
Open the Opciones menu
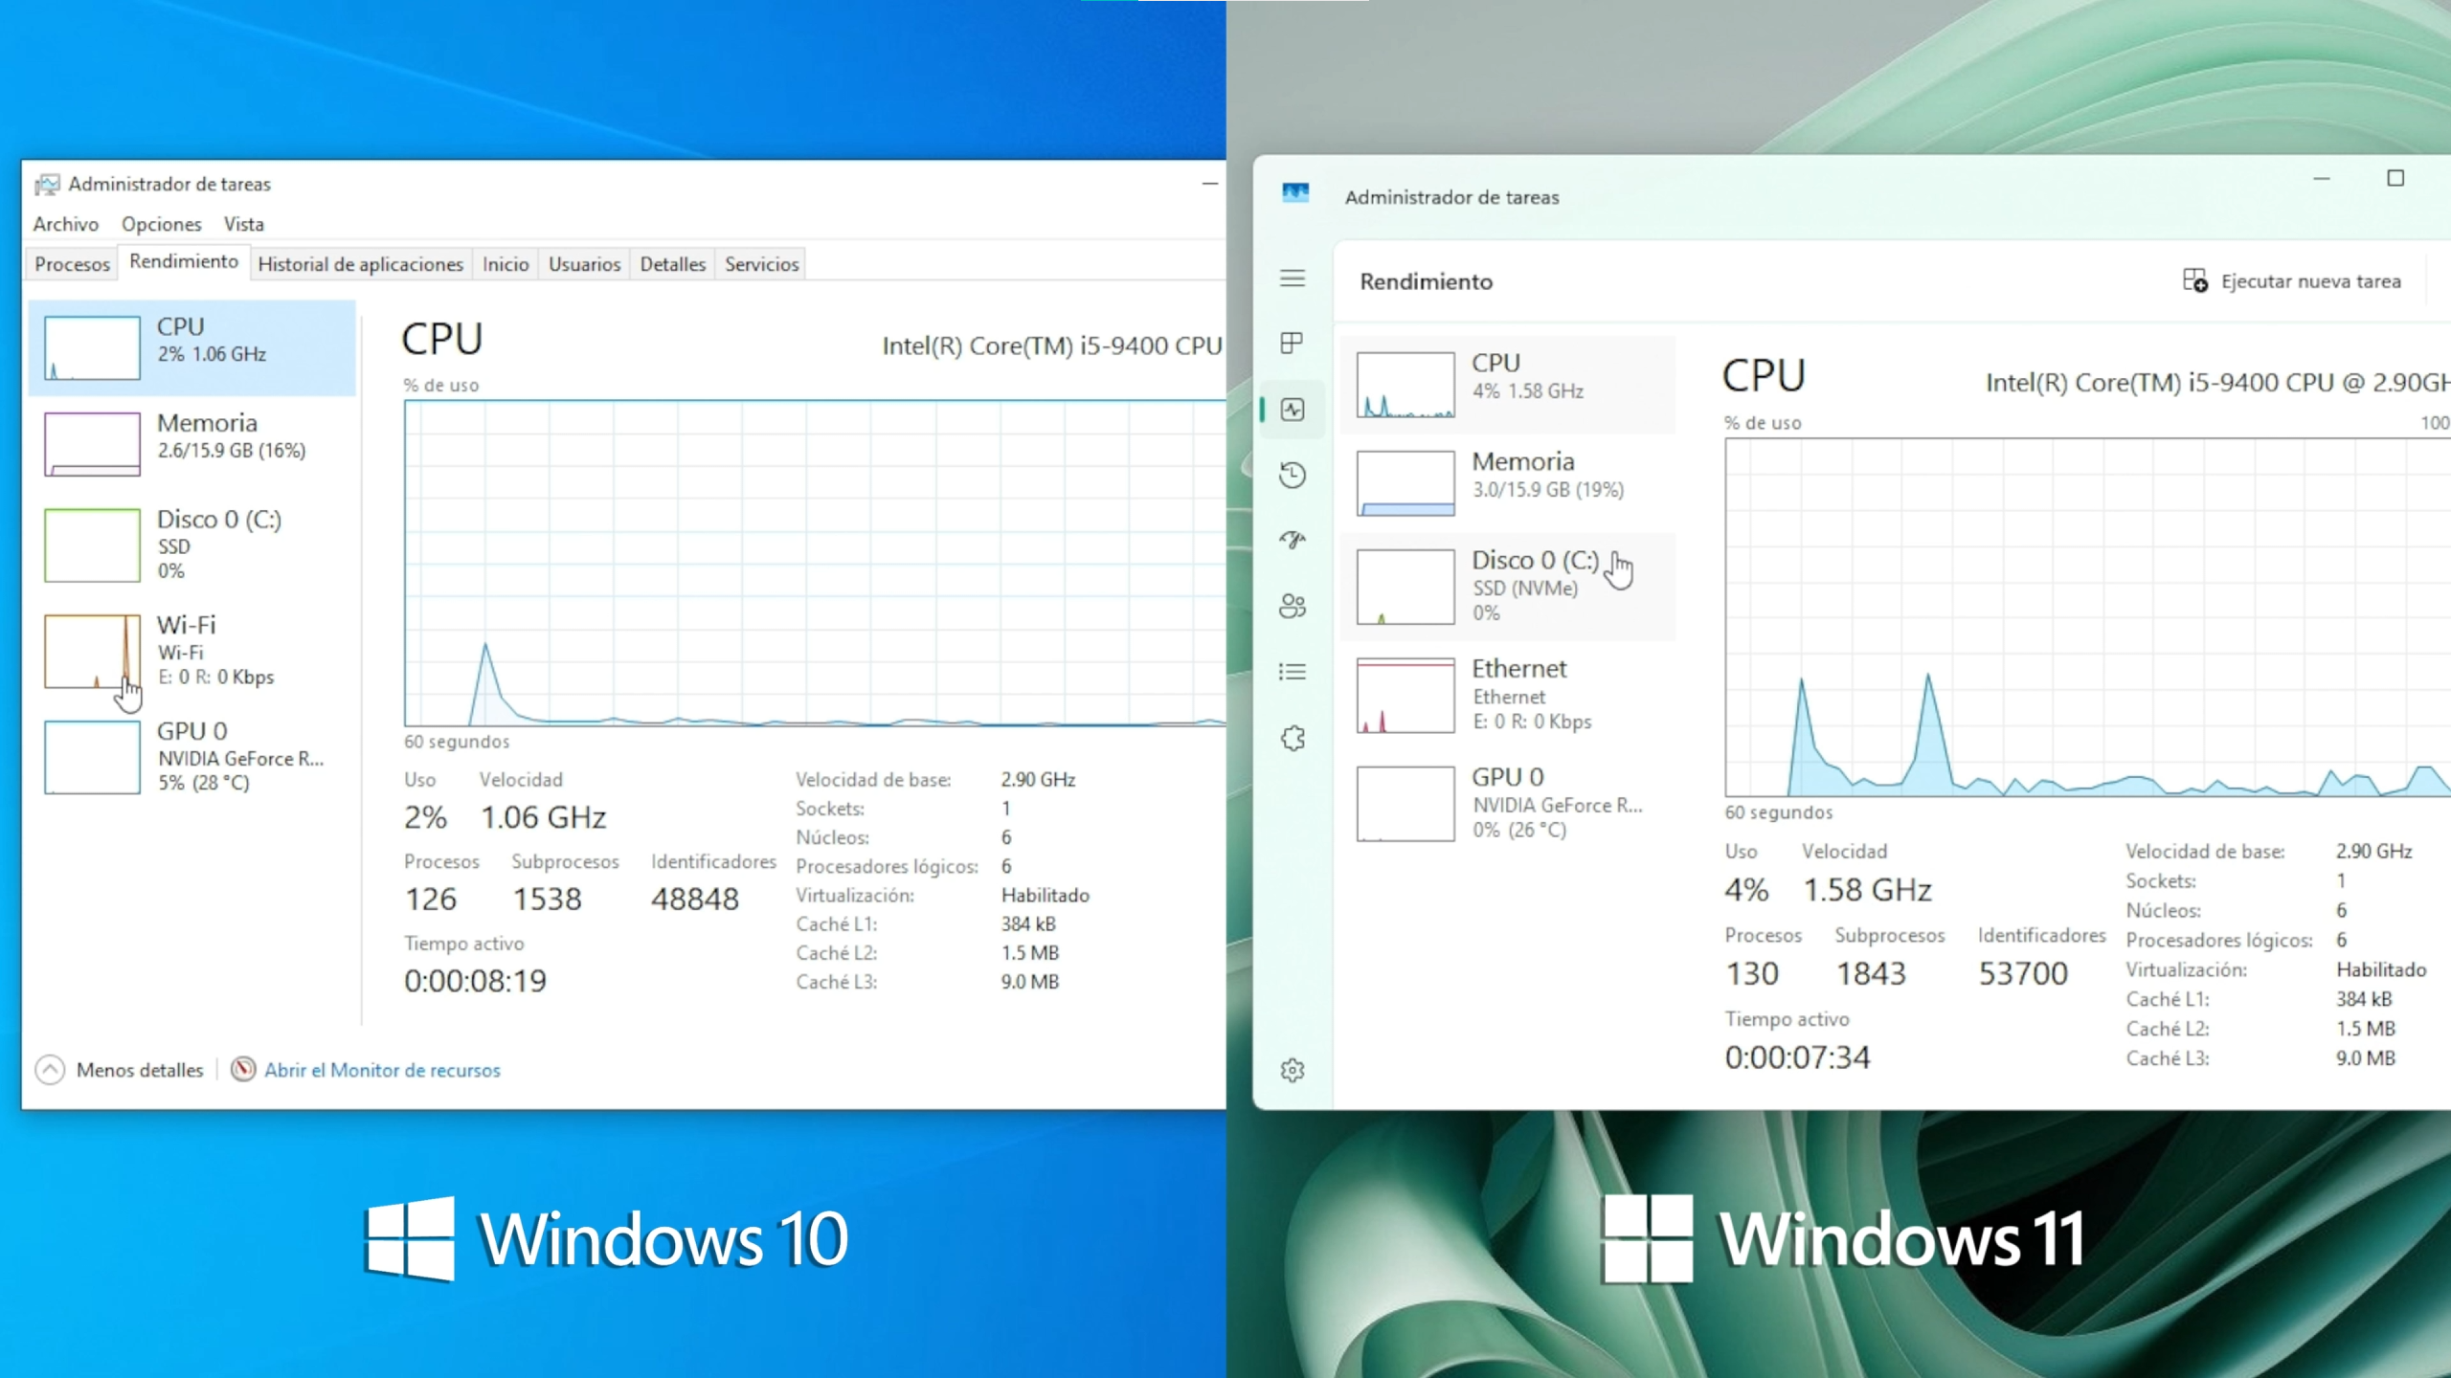click(162, 224)
